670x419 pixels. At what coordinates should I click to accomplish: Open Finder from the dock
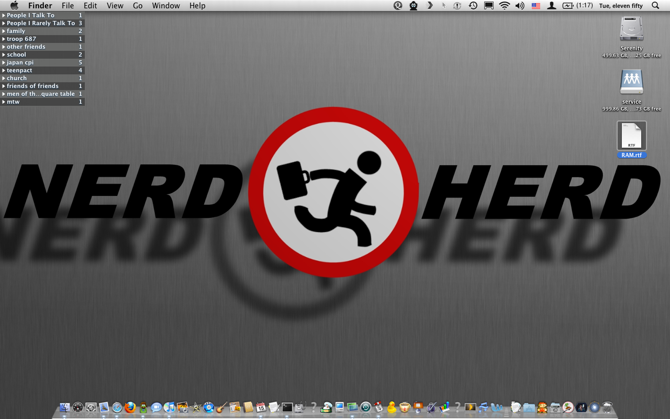[65, 407]
